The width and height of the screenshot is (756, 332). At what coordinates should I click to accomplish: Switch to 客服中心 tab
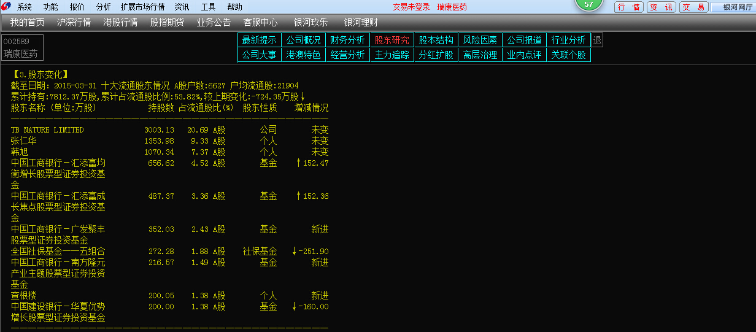pyautogui.click(x=260, y=23)
